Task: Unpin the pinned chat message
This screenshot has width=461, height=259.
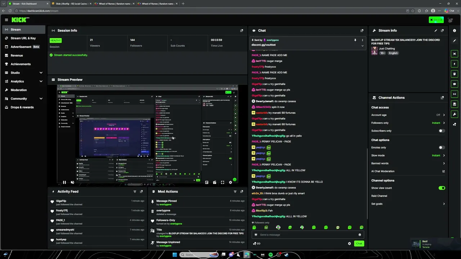Action: click(x=355, y=40)
